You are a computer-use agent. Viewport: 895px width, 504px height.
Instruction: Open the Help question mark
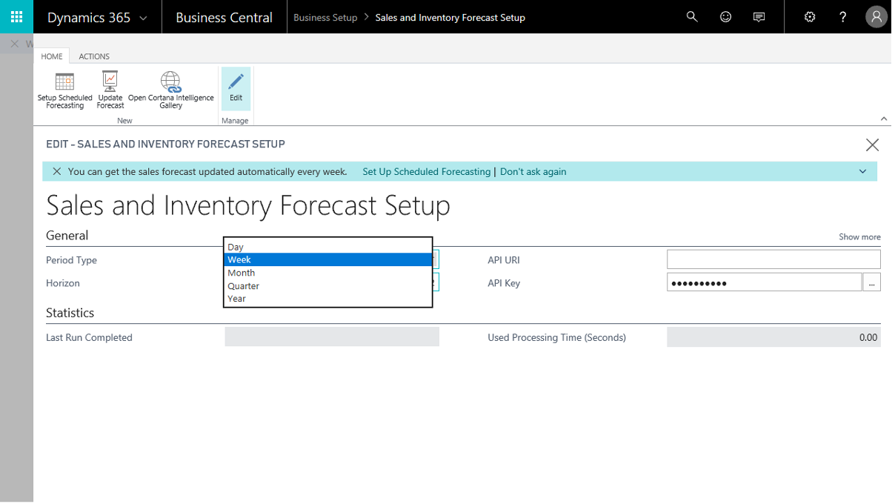[x=842, y=16]
